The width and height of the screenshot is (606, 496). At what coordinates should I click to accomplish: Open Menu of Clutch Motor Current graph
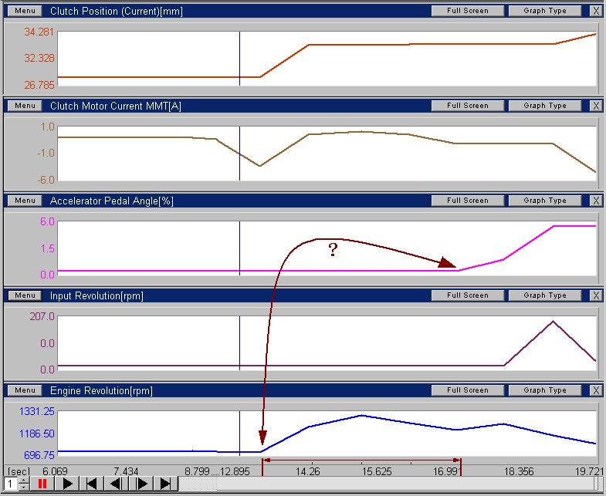[x=25, y=106]
